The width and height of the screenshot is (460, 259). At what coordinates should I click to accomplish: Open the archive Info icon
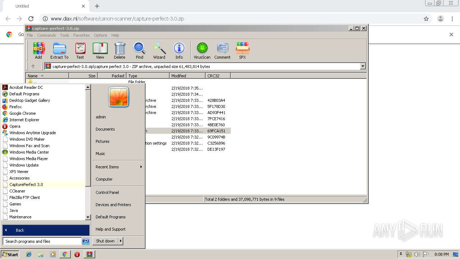pos(179,50)
